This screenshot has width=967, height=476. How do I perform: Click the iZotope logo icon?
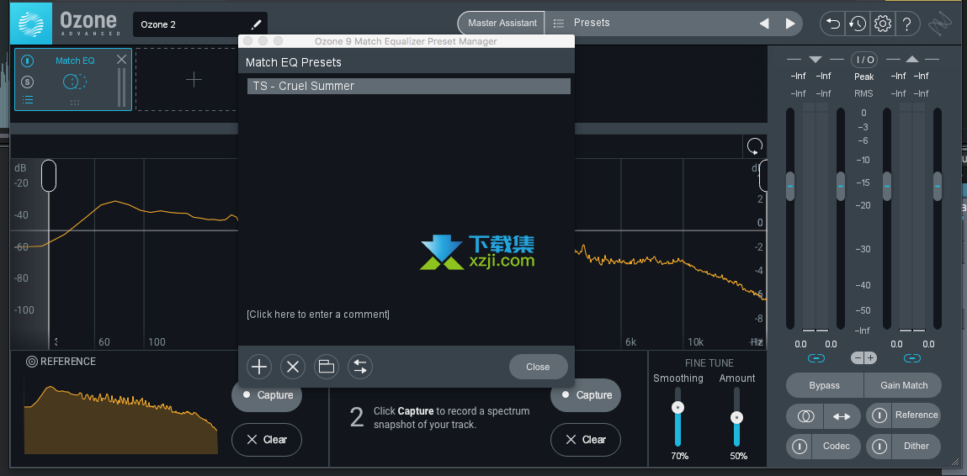940,24
